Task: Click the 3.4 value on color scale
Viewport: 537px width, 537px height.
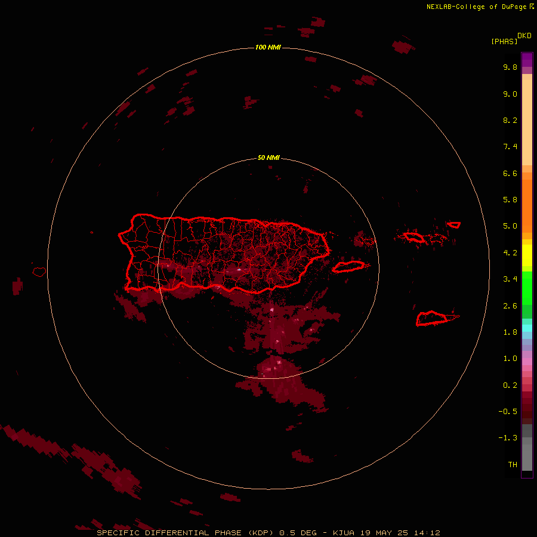Action: pyautogui.click(x=510, y=279)
